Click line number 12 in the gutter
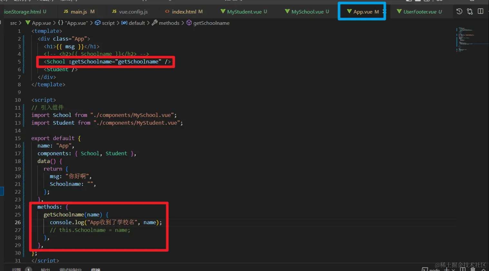Screen dimensions: 489x271 click(18, 115)
